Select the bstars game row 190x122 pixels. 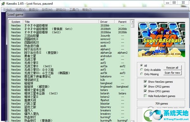click(70, 90)
